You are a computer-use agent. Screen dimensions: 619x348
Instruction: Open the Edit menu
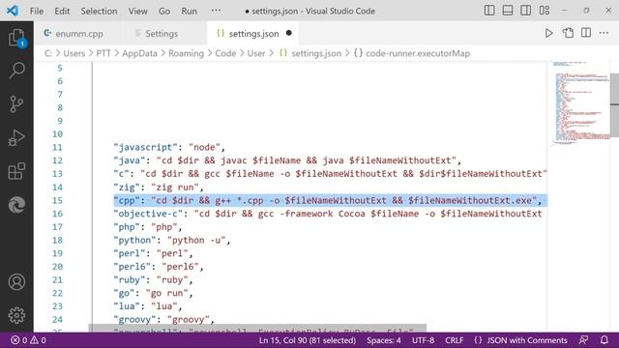pyautogui.click(x=62, y=11)
